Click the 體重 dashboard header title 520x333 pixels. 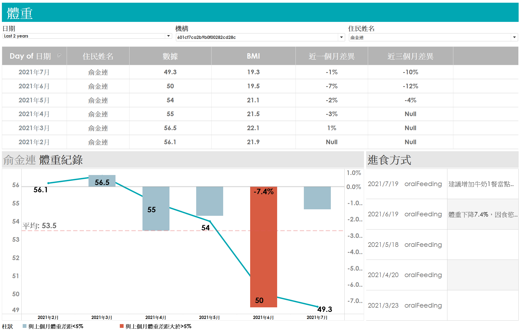(20, 13)
